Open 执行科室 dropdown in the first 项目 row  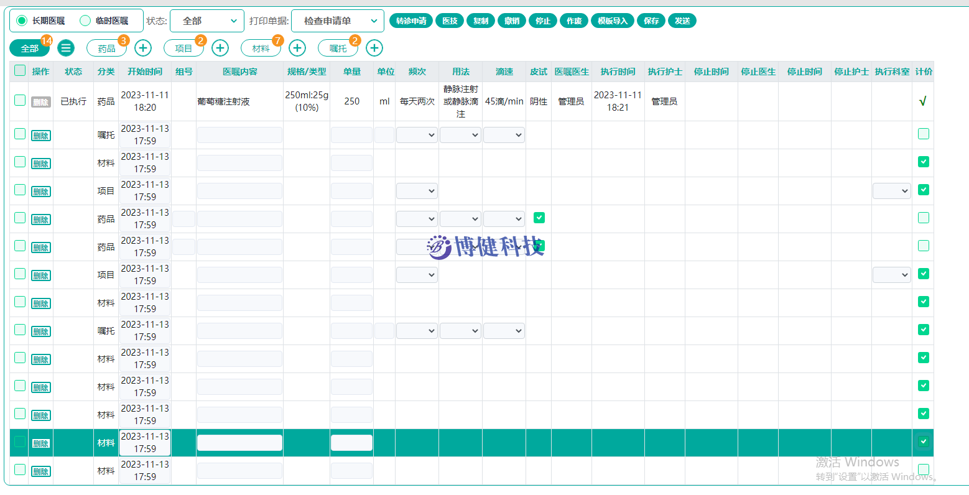pos(892,191)
